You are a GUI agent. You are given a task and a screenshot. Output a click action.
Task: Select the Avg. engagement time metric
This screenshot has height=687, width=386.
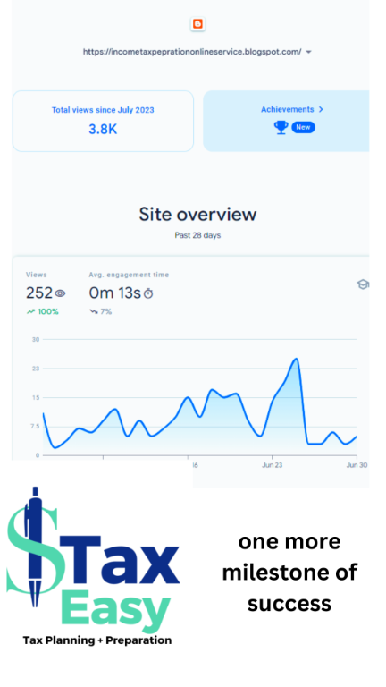pyautogui.click(x=129, y=293)
